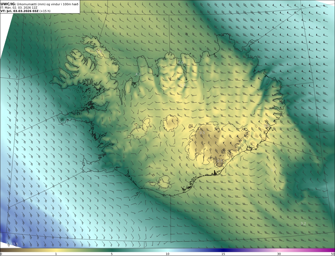335x256 pixels.
Task: Click the 0 tick label of the color scale
Action: pyautogui.click(x=1, y=254)
